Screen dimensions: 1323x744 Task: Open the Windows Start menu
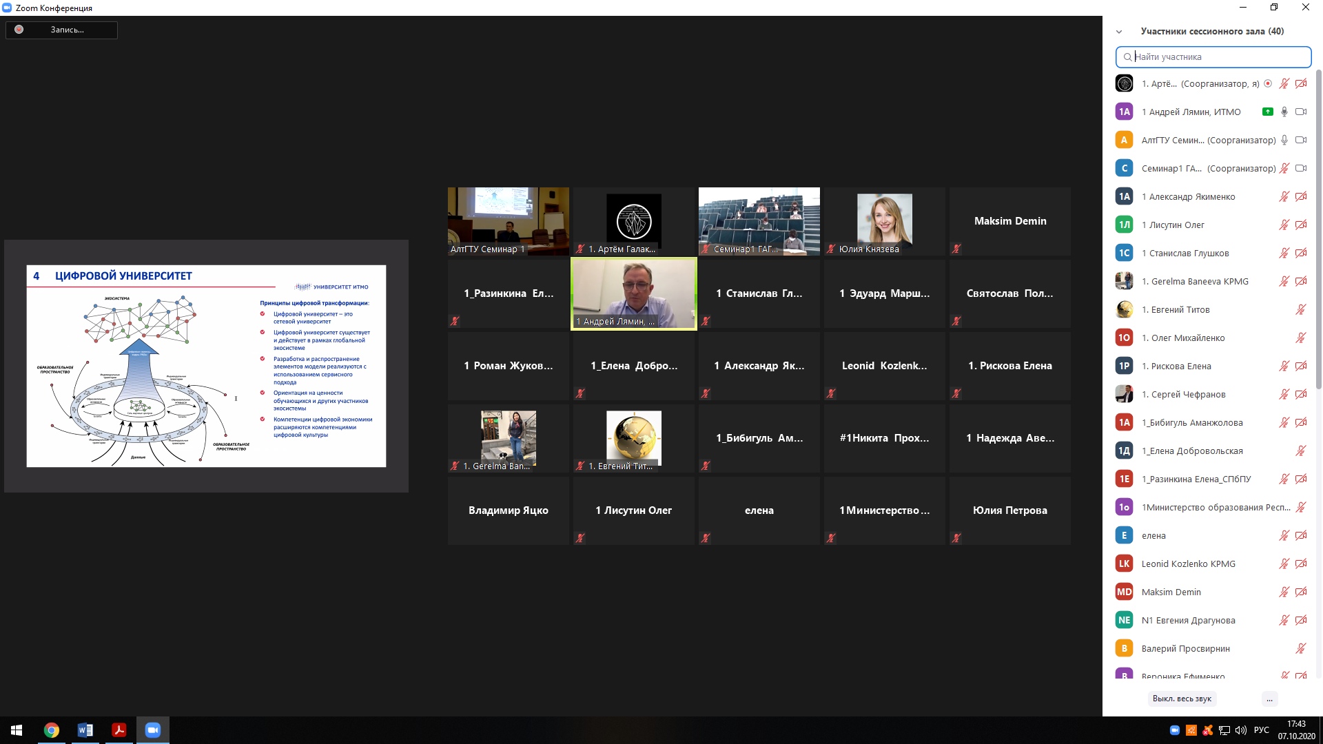coord(17,730)
